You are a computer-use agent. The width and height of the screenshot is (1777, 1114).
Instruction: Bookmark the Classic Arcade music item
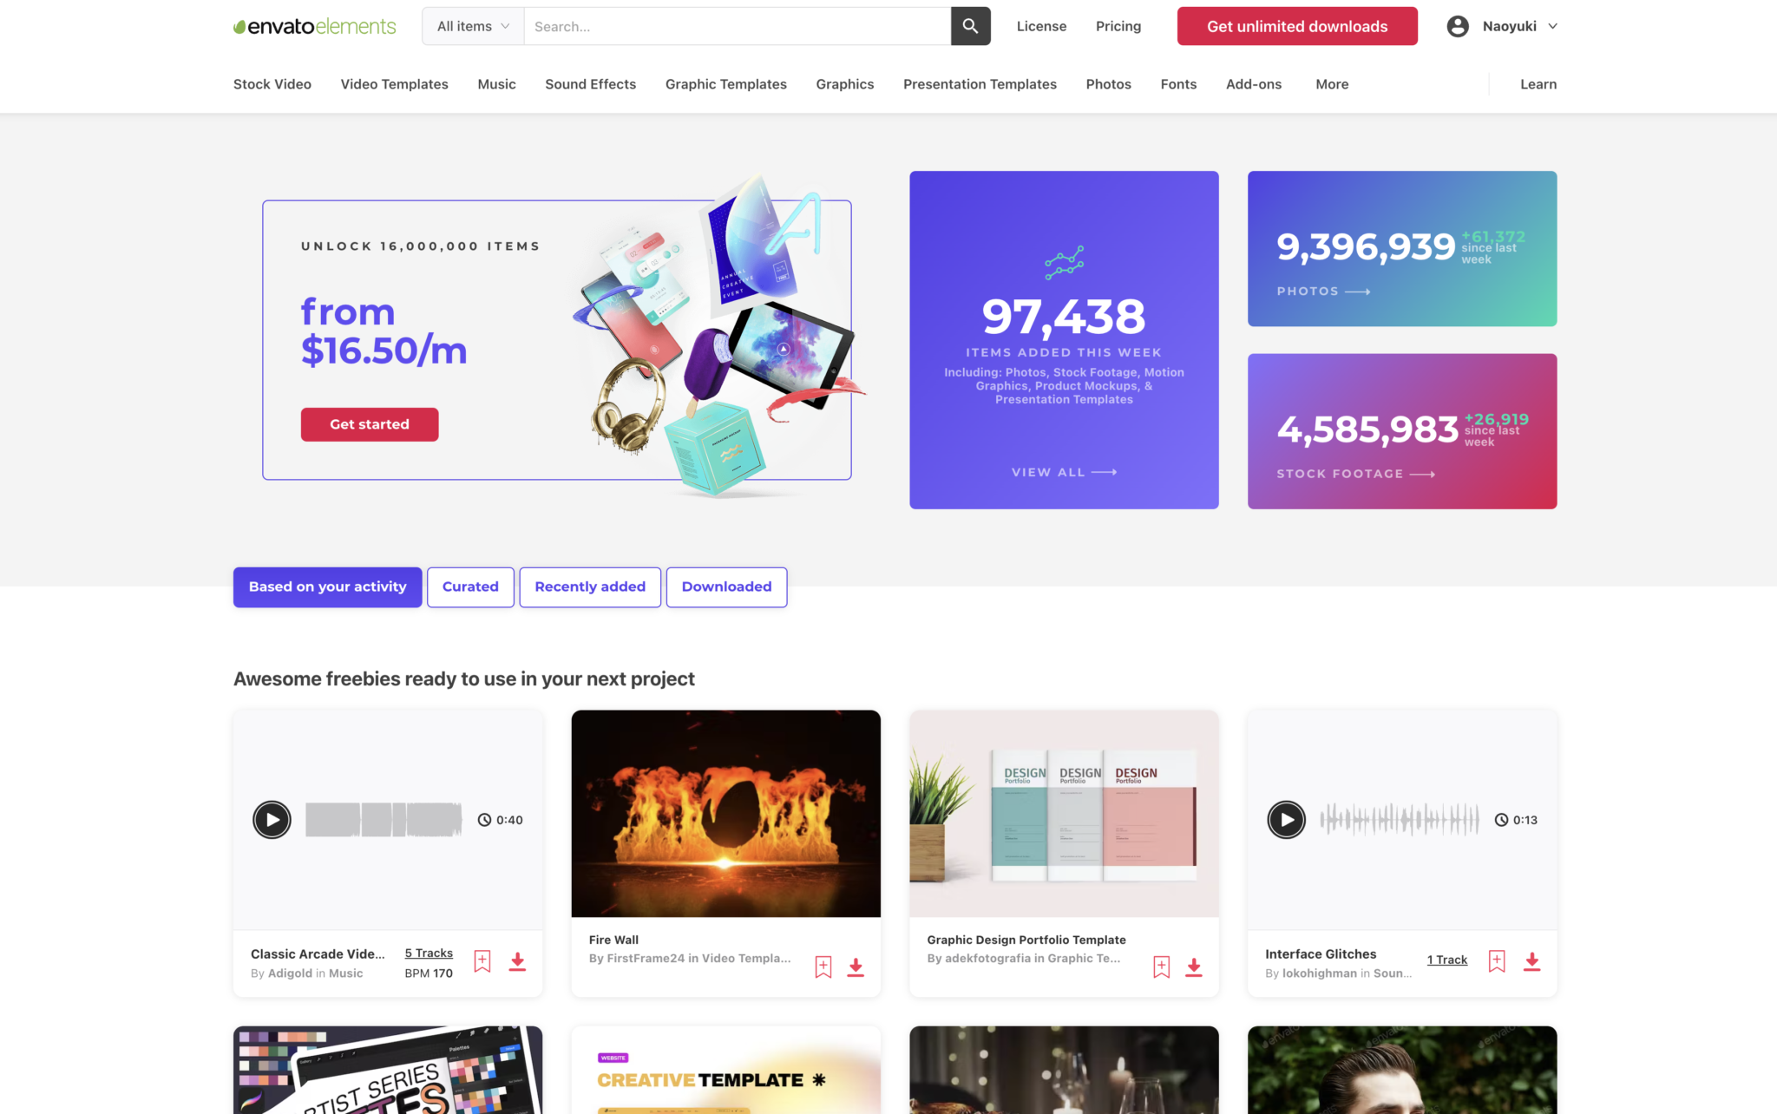482,961
